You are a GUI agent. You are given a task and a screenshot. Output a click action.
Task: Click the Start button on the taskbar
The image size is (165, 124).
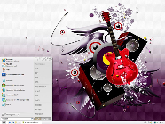coord(4,122)
